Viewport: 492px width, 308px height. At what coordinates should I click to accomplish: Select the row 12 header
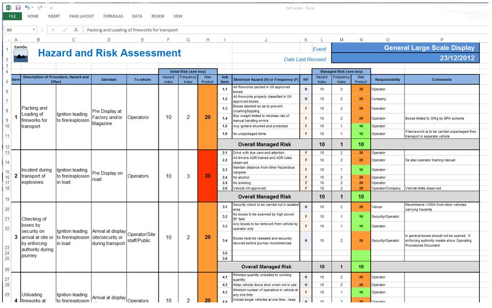coord(7,147)
